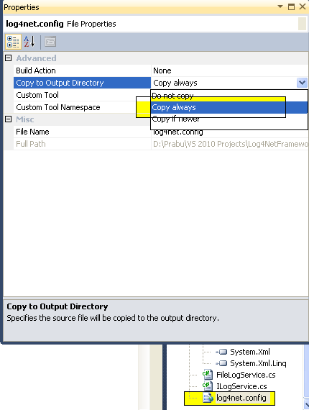Select FileLogService.cs in Solution Explorer
The width and height of the screenshot is (309, 410).
246,375
